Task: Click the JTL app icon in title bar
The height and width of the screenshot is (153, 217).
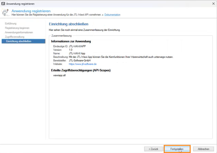Action: point(3,3)
